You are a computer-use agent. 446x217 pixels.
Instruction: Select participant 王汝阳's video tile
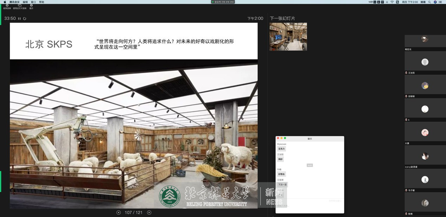pos(425,62)
